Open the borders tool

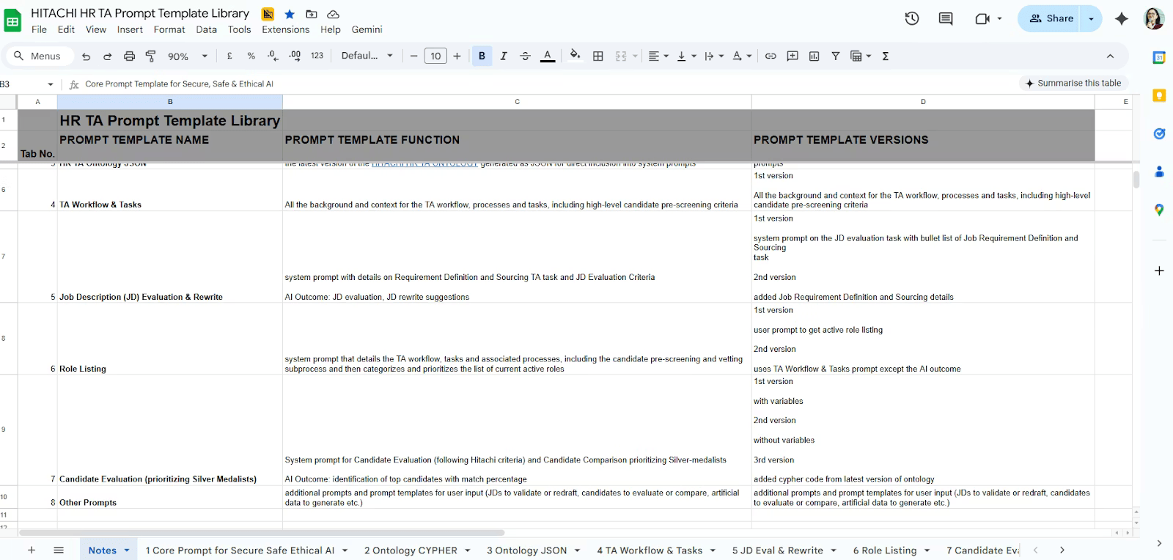(598, 56)
